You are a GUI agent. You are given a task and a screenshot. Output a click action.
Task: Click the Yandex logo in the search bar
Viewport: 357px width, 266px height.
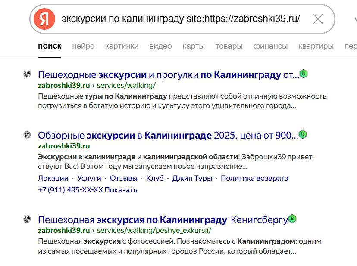pyautogui.click(x=44, y=19)
